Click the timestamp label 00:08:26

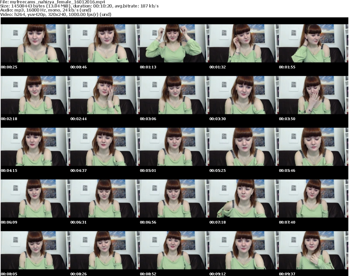click(79, 274)
